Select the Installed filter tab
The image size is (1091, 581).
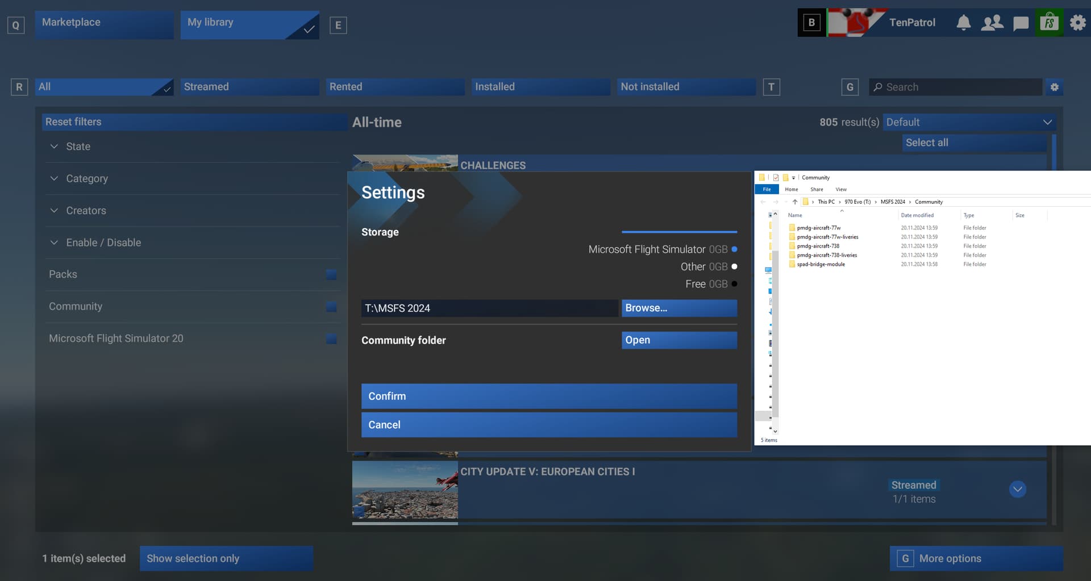click(540, 87)
